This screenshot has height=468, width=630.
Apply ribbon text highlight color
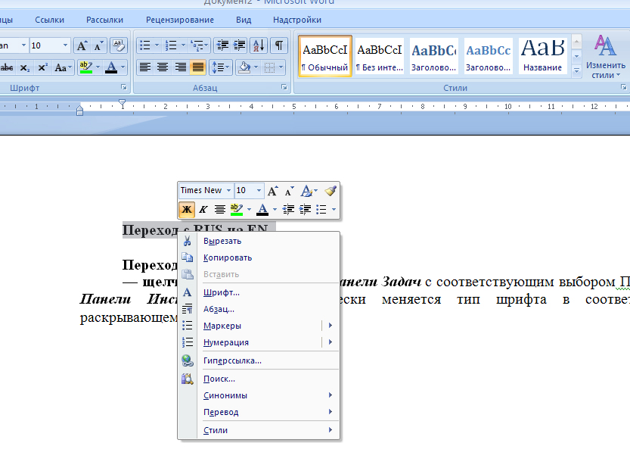pos(86,67)
